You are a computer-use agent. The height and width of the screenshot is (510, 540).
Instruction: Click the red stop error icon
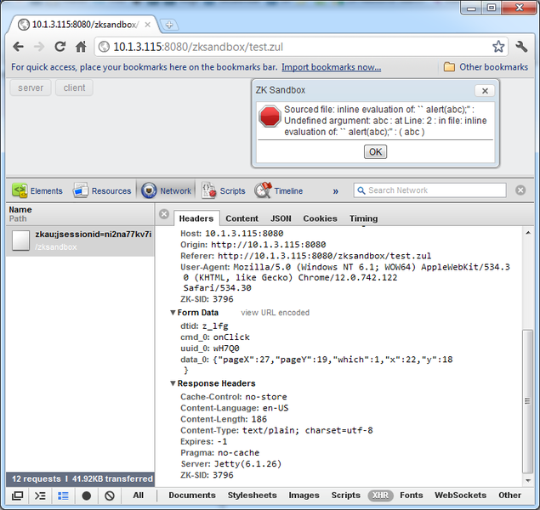[x=270, y=116]
